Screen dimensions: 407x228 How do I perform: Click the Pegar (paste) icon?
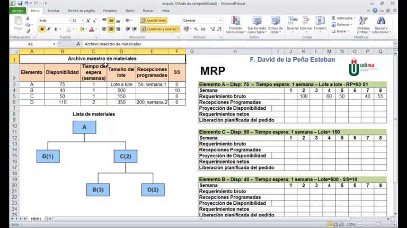point(18,23)
